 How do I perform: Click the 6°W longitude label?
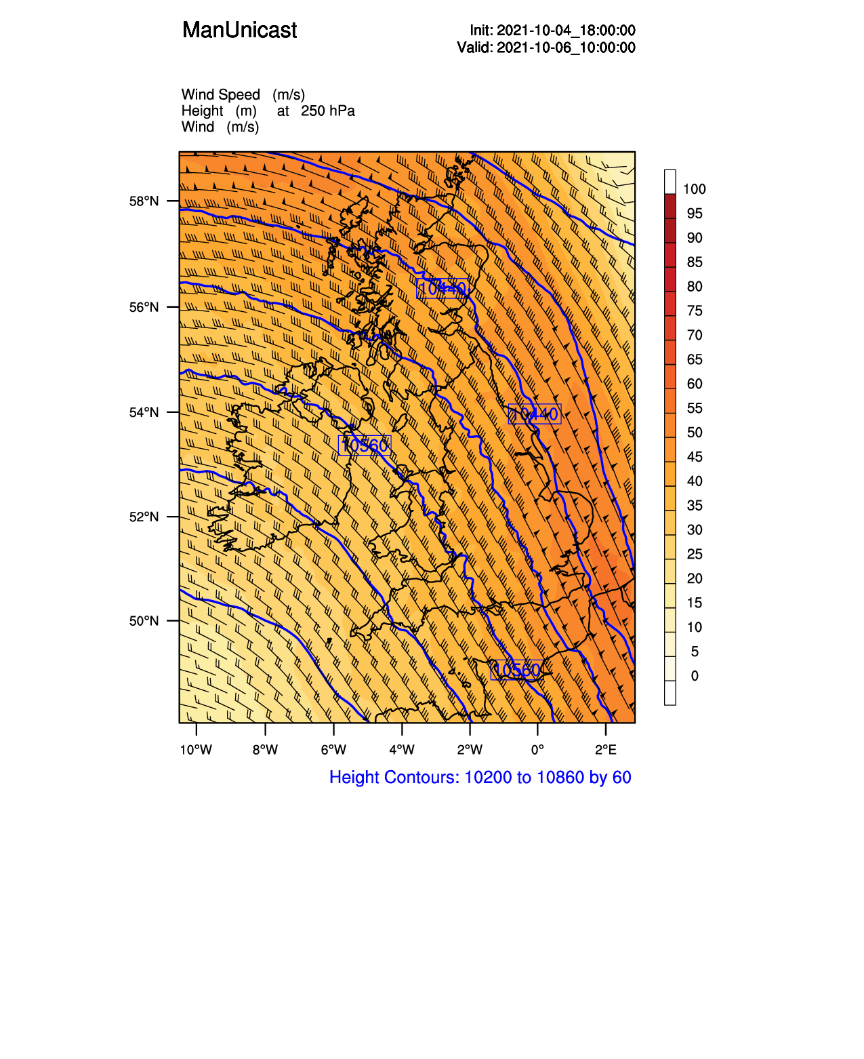(x=333, y=750)
